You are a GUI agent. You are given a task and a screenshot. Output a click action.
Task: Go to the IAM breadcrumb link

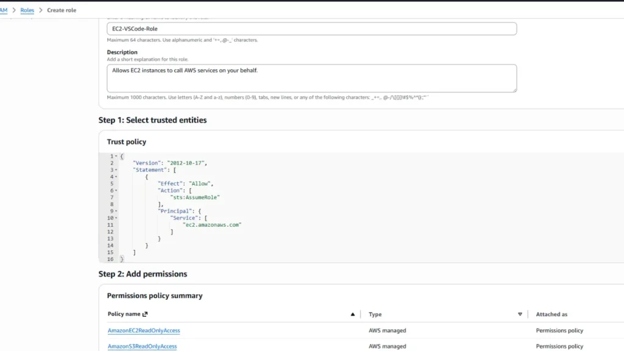click(4, 10)
